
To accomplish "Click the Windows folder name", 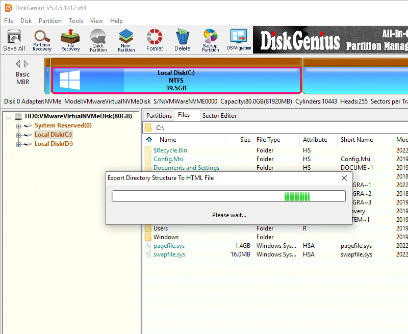I will pyautogui.click(x=166, y=237).
